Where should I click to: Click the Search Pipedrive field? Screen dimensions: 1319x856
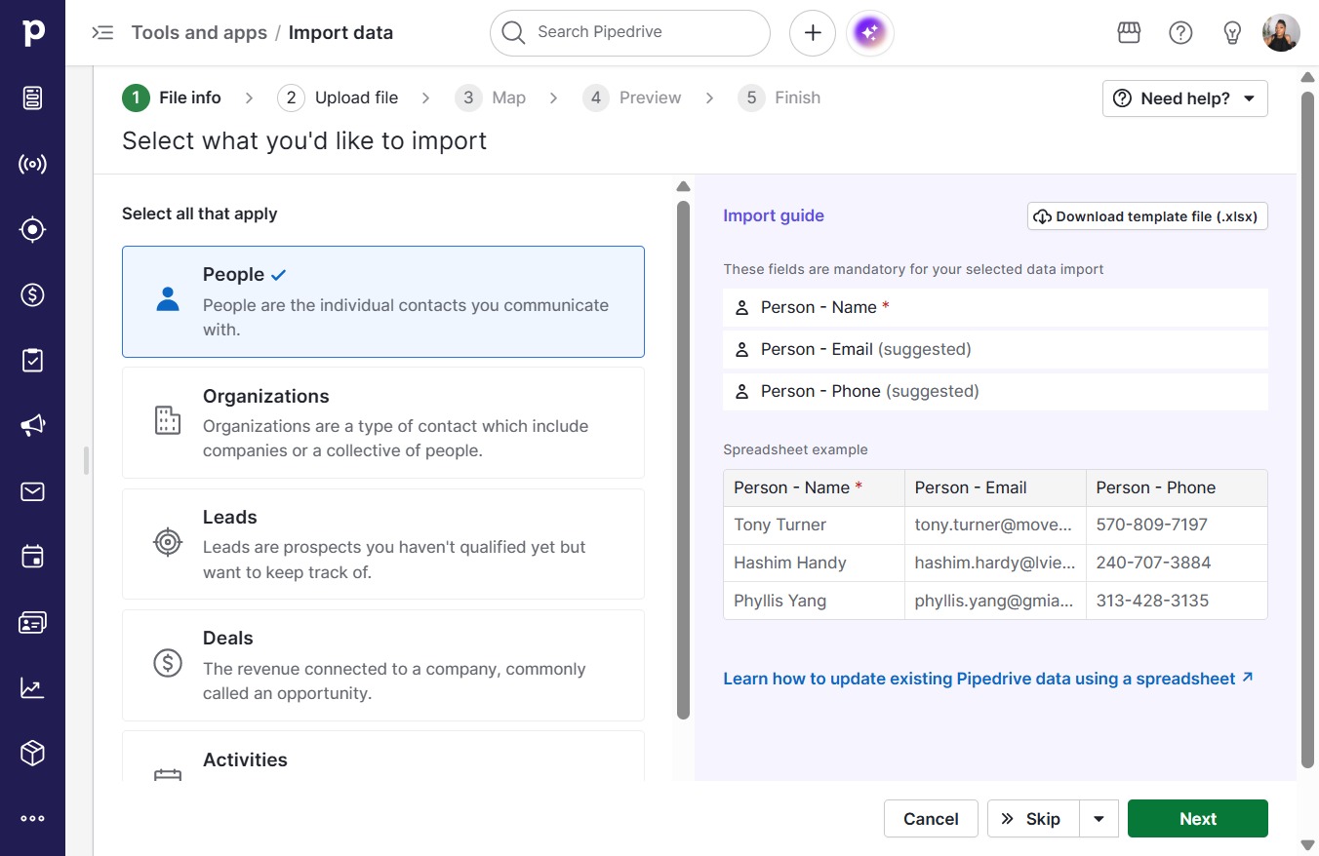click(x=630, y=33)
